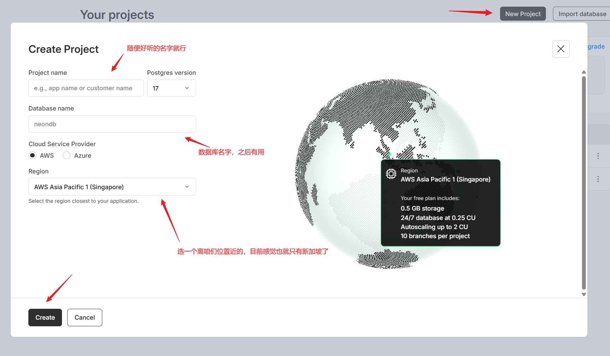Screen dimensions: 610x356
Task: Select the AWS cloud provider radio button
Action: point(33,156)
